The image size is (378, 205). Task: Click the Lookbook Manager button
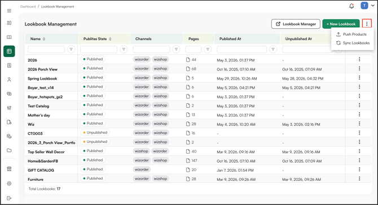(296, 24)
